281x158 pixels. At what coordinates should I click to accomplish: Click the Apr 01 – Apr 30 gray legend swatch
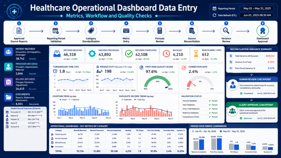point(193,131)
